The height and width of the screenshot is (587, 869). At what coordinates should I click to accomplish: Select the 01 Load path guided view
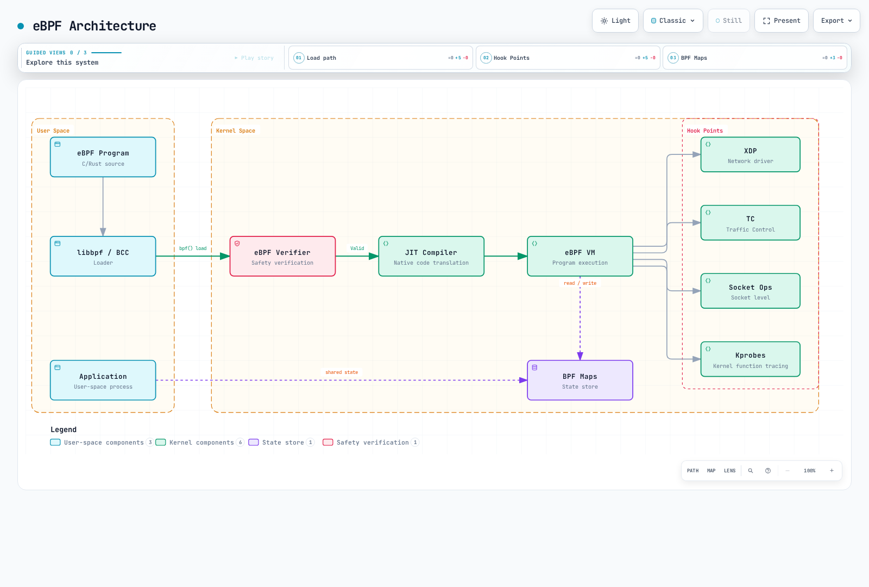pyautogui.click(x=381, y=58)
